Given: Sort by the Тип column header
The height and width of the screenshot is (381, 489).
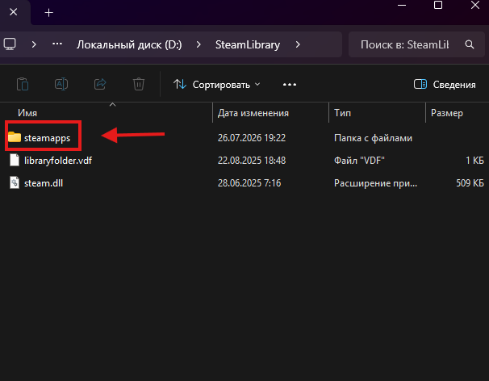Looking at the screenshot, I should click(342, 113).
